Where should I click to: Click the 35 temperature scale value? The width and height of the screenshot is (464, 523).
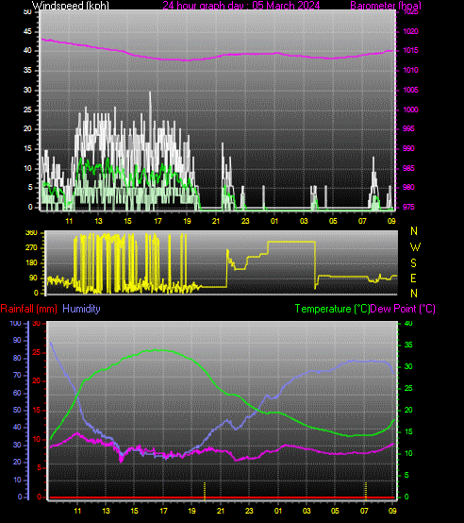[408, 345]
